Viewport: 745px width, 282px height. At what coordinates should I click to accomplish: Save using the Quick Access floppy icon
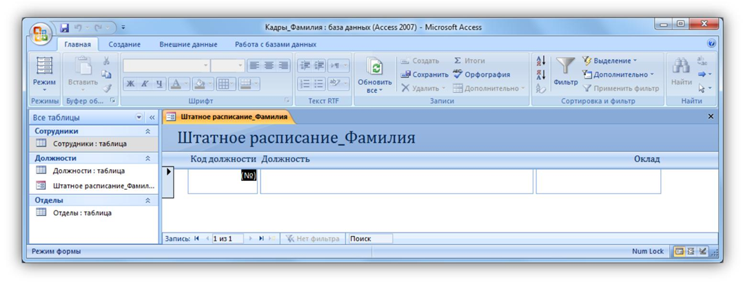tap(65, 28)
